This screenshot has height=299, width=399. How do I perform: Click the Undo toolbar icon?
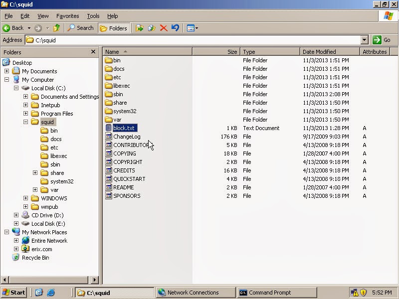tap(175, 28)
